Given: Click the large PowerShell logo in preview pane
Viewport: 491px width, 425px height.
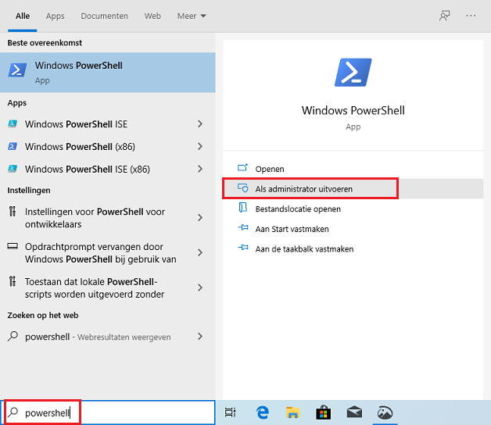Looking at the screenshot, I should [x=353, y=73].
